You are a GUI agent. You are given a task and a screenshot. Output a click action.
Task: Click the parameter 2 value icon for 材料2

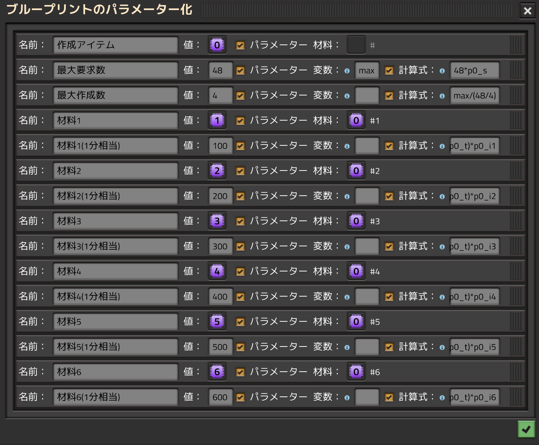tap(217, 171)
